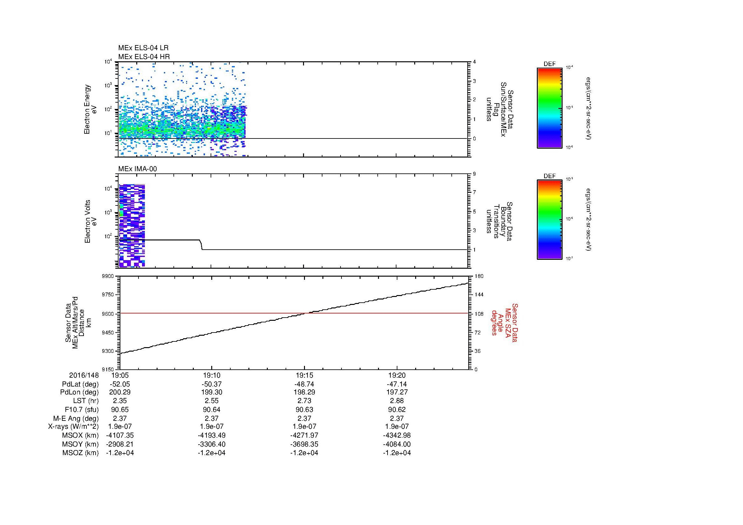
Task: Click the red 'MEx SZA Angle degrees' label
Action: tap(504, 322)
